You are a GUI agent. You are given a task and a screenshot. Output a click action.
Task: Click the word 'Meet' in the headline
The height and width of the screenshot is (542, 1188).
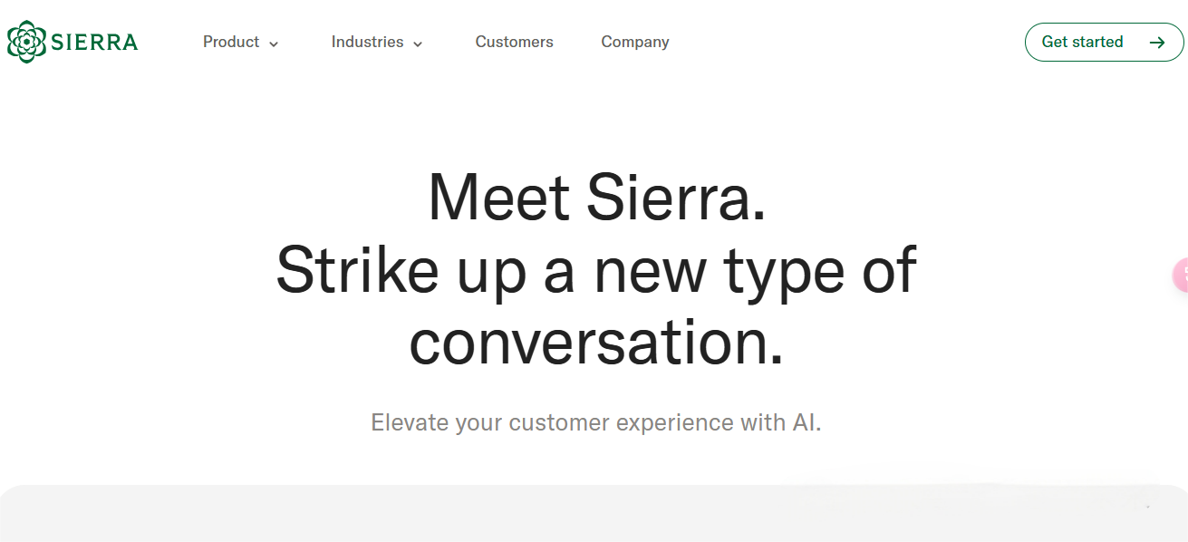[498, 197]
